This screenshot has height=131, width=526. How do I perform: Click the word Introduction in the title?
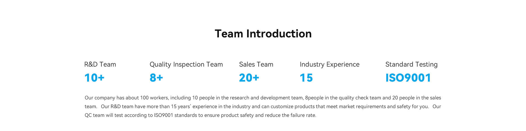tap(279, 34)
